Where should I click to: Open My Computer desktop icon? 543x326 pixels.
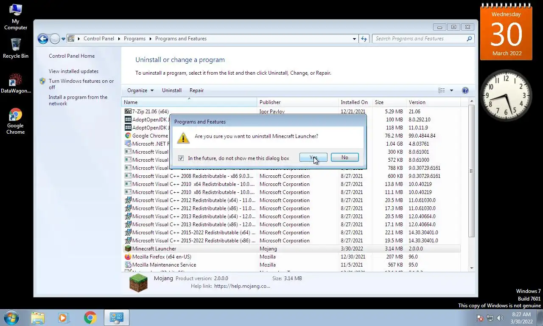coord(16,17)
